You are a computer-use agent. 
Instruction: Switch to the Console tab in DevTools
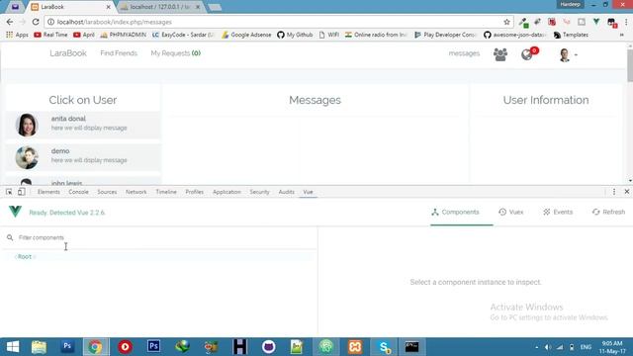point(78,192)
